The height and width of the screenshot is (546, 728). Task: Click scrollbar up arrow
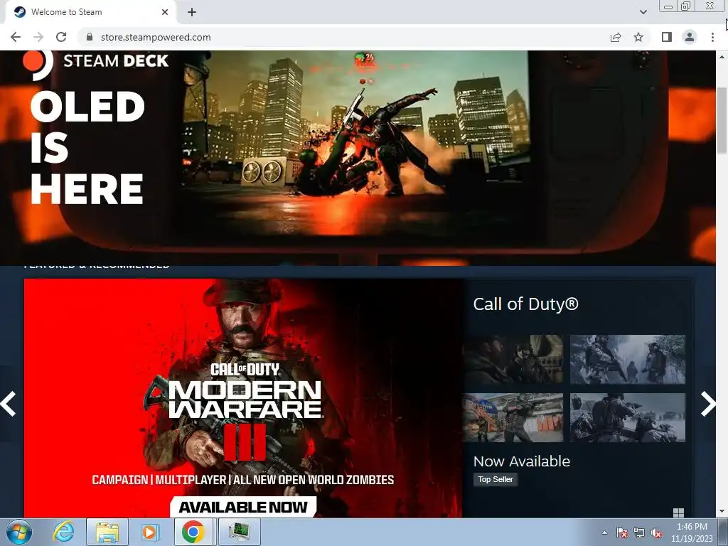coord(722,56)
